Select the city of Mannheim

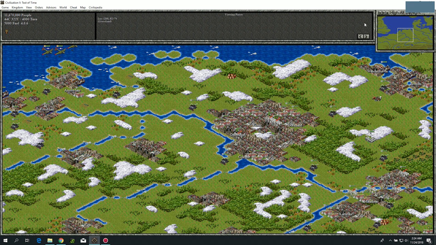(371, 201)
